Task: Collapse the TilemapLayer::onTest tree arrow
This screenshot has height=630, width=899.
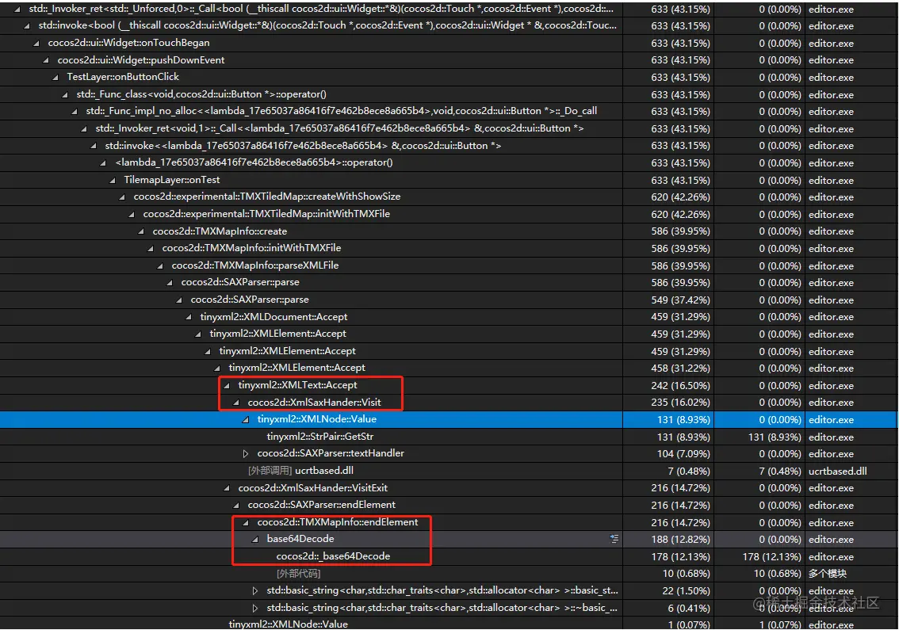Action: (x=113, y=180)
